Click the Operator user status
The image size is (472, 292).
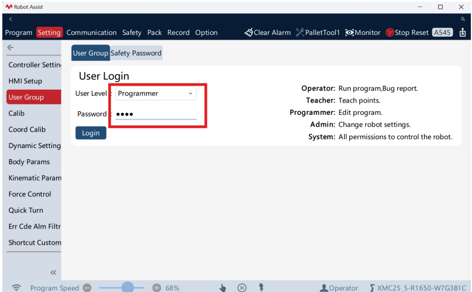click(339, 288)
